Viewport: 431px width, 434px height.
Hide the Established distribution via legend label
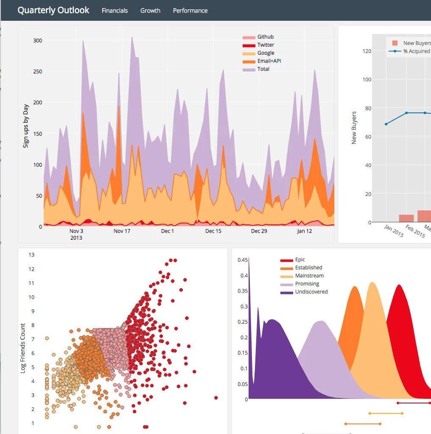pyautogui.click(x=308, y=268)
